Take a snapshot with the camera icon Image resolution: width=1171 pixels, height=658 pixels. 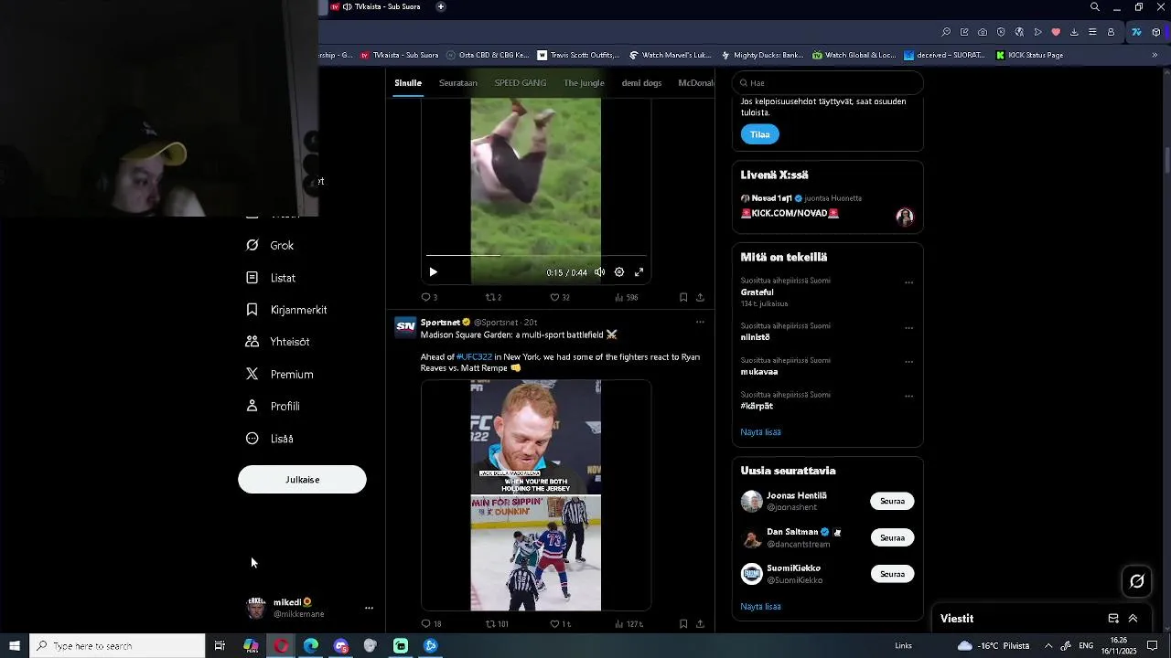[983, 32]
